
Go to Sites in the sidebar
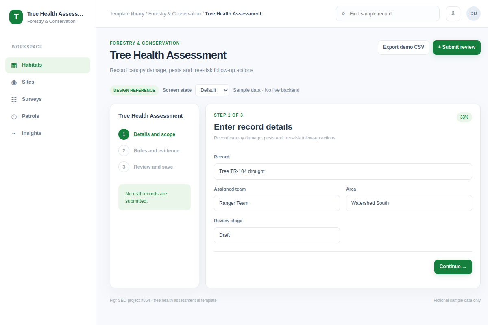pos(48,82)
